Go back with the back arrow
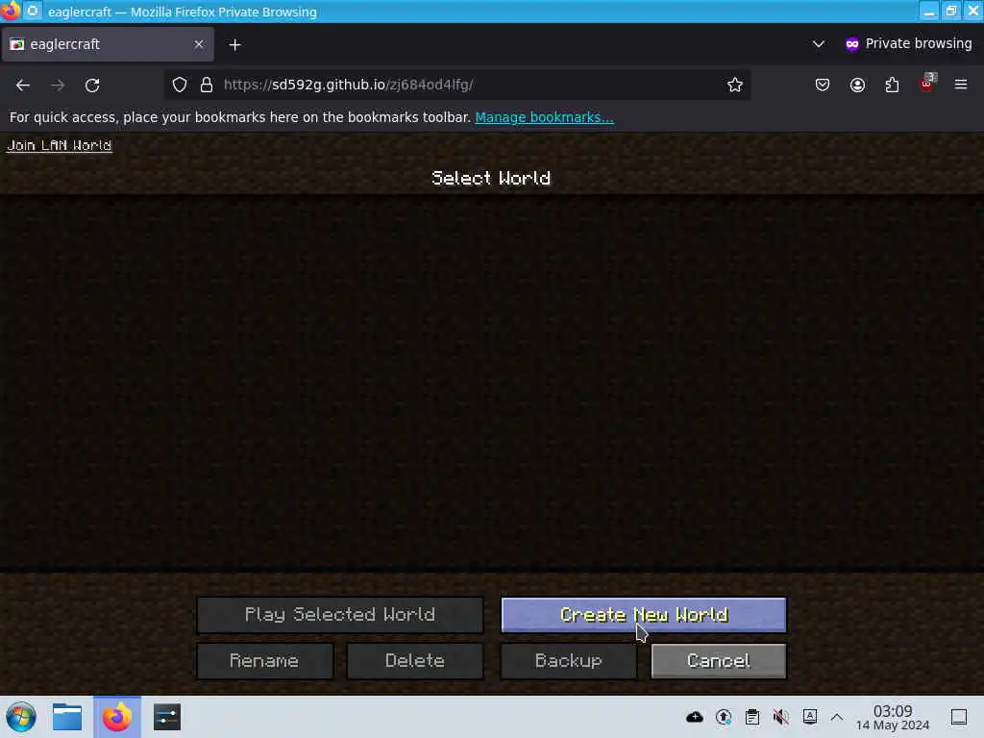Viewport: 984px width, 738px height. (x=23, y=85)
